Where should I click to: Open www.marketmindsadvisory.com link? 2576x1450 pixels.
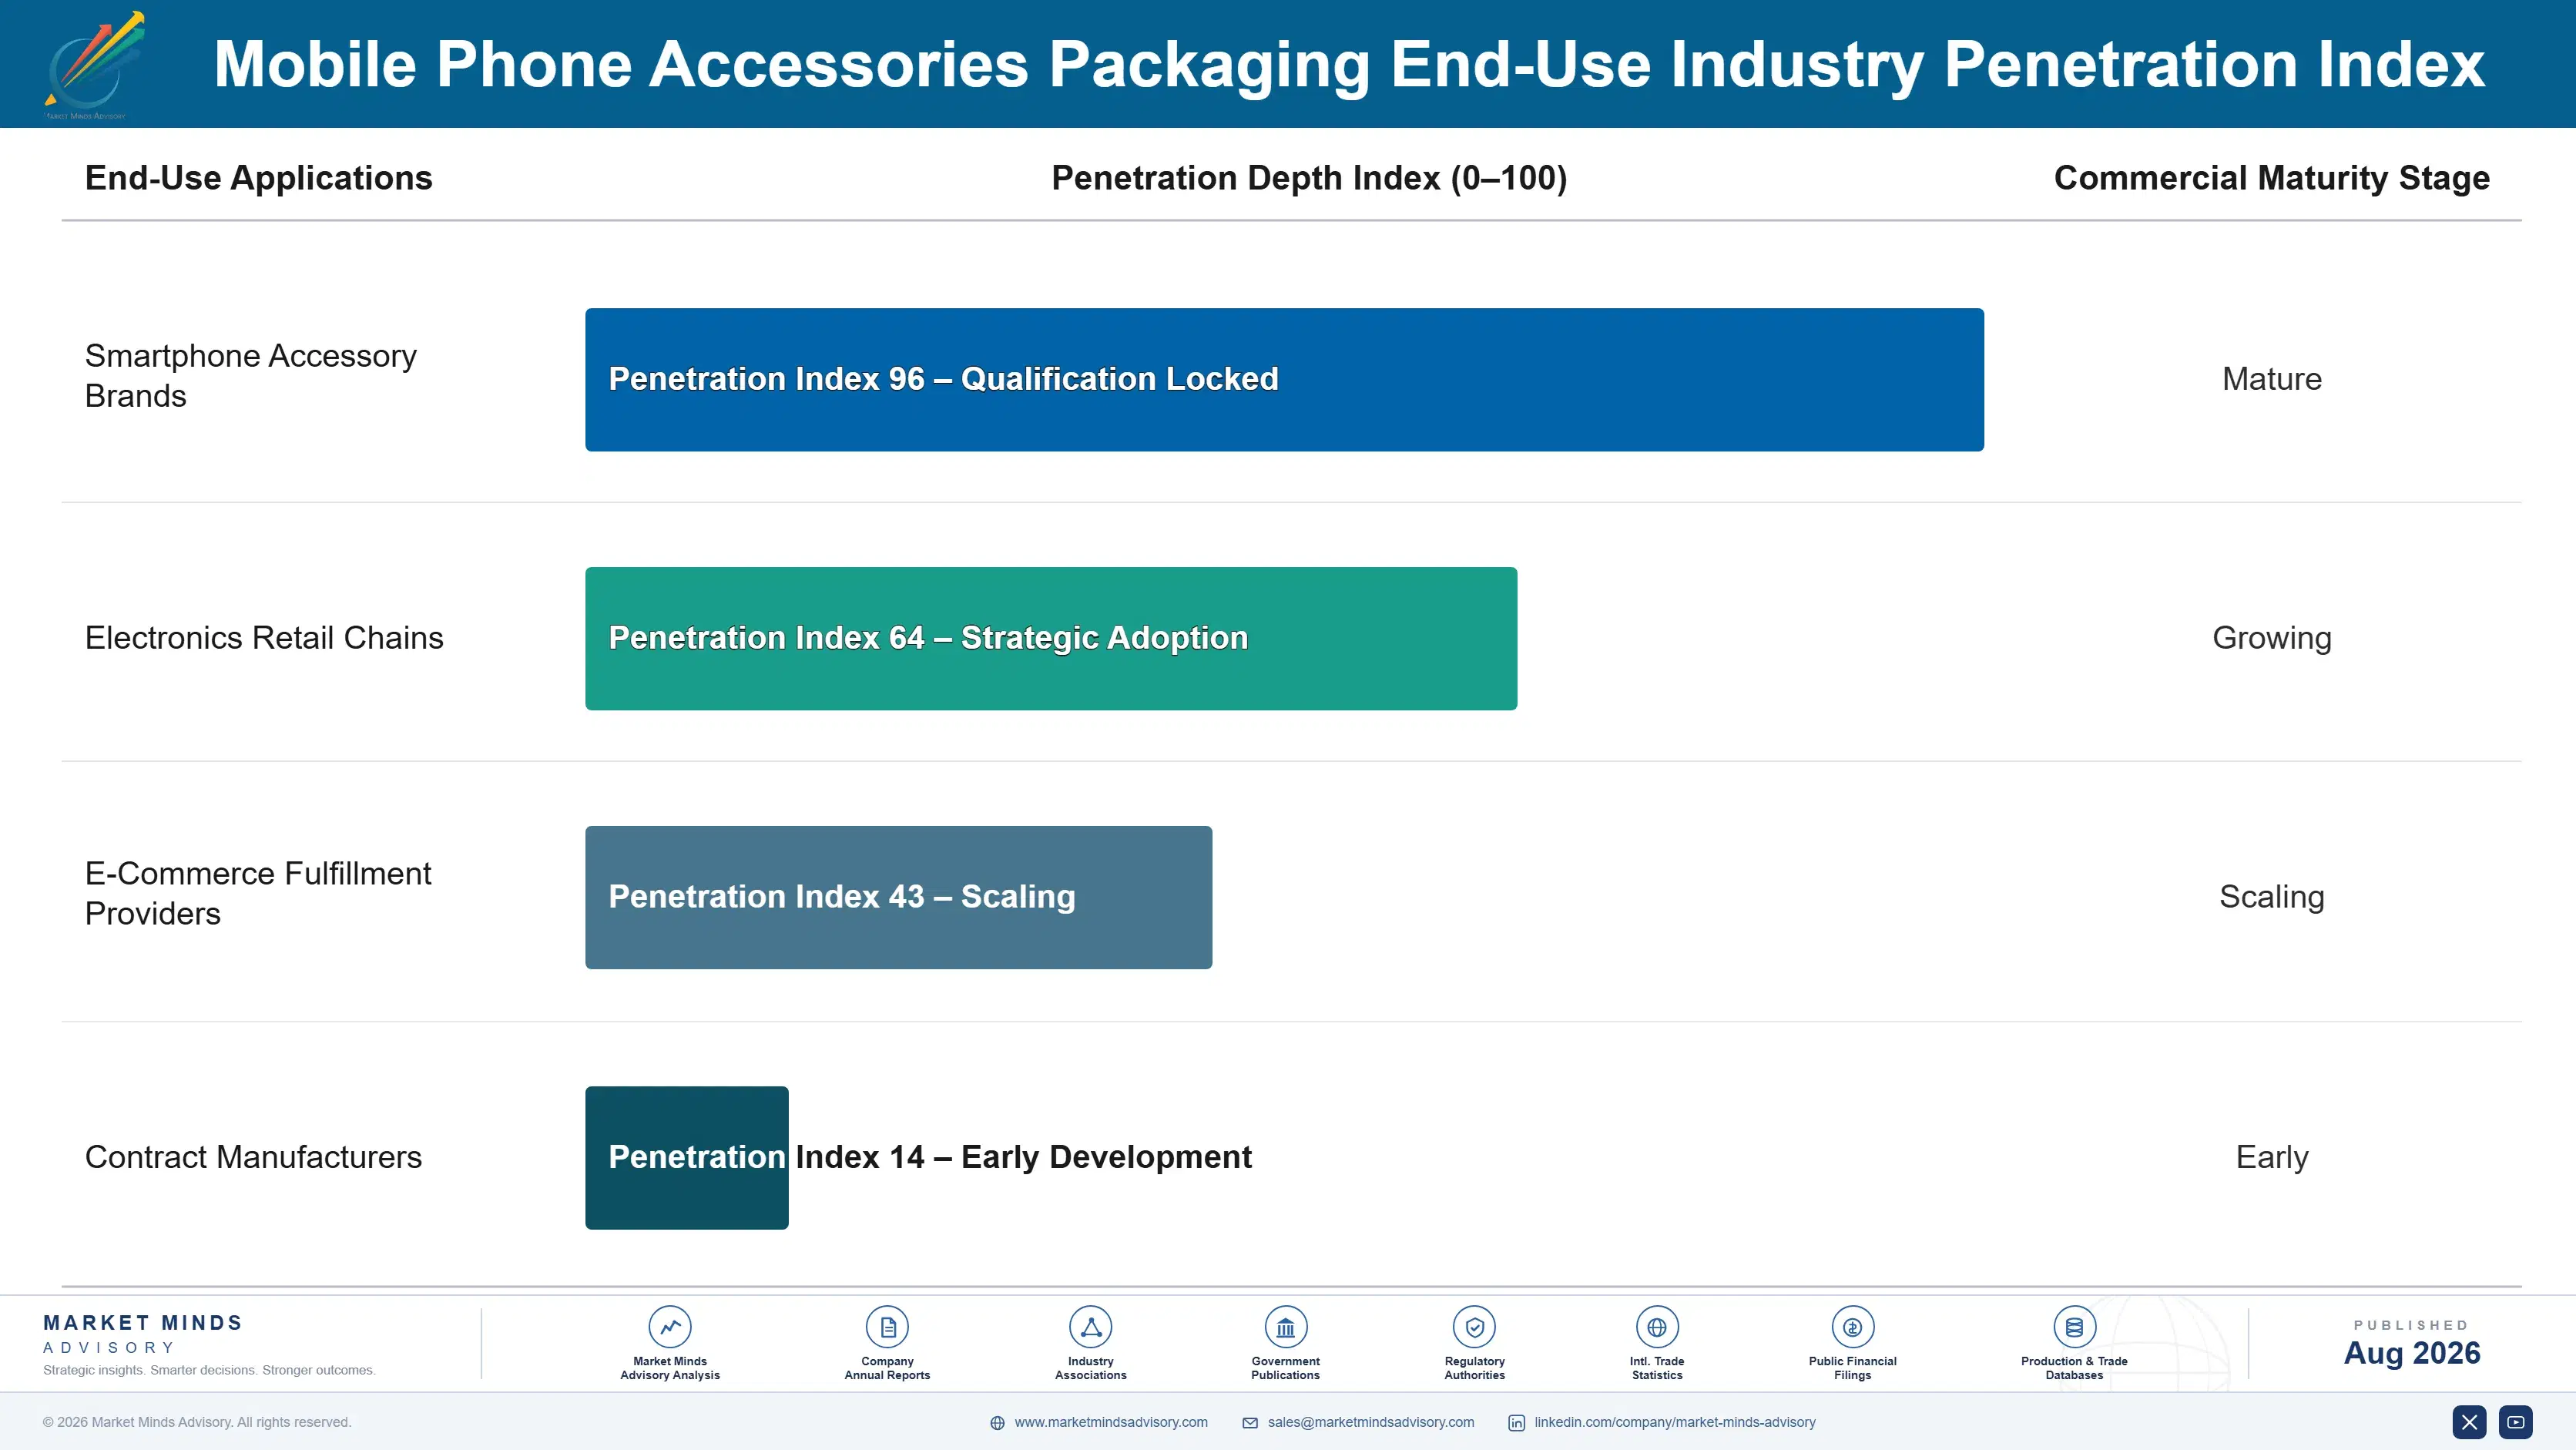pyautogui.click(x=1111, y=1422)
